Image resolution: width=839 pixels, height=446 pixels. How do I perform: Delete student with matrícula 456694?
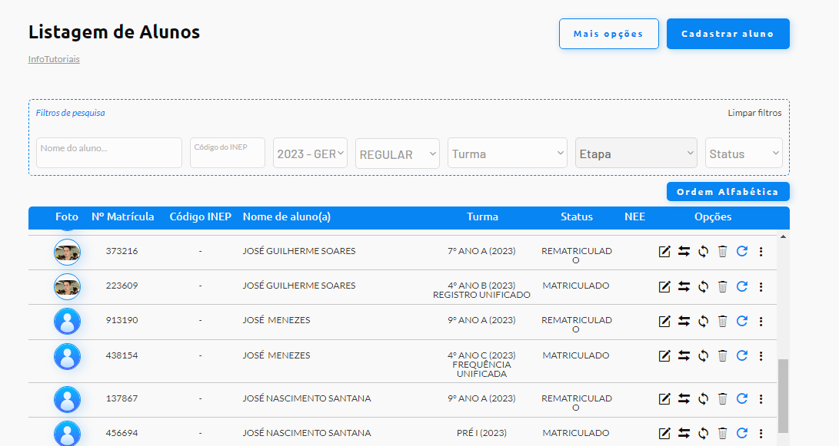722,433
